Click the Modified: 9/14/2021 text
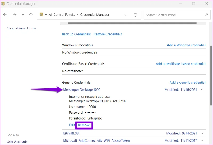Viewport: 213px width, 145px height. 182,133
